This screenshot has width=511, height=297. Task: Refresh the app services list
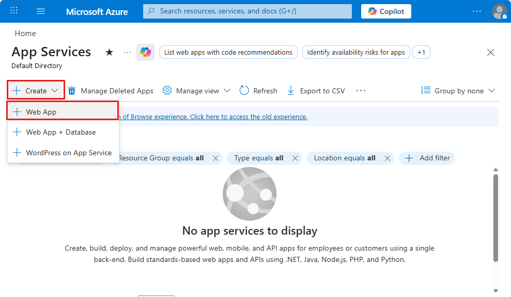(x=258, y=91)
